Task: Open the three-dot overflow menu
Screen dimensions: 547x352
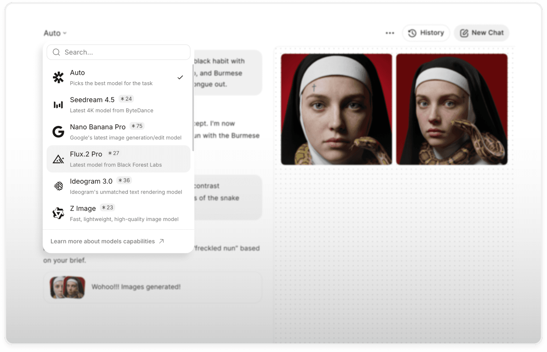Action: [390, 33]
